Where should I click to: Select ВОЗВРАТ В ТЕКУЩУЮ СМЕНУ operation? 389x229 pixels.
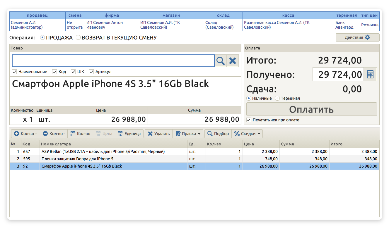(78, 38)
